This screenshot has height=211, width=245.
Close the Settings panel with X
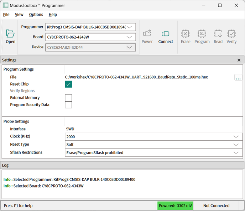239,60
